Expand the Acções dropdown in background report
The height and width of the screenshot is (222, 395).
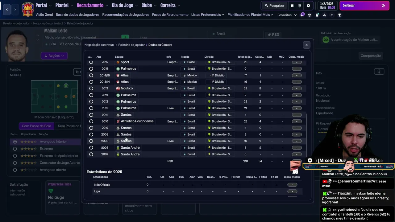pos(54,56)
